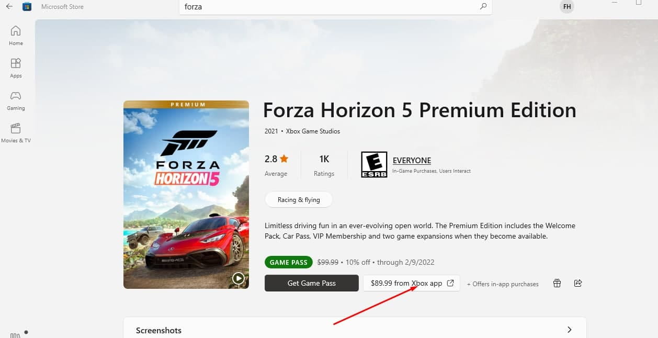This screenshot has width=658, height=338.
Task: Open the Library icon in the sidebar
Action: click(15, 335)
